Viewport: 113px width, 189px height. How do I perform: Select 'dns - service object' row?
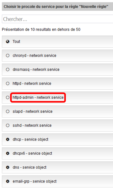57,167
